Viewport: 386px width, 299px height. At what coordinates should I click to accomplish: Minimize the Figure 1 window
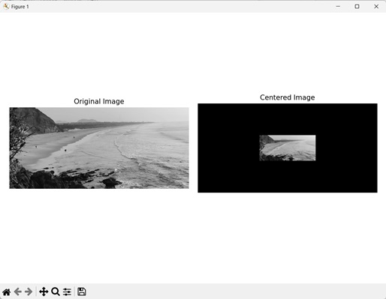[338, 7]
